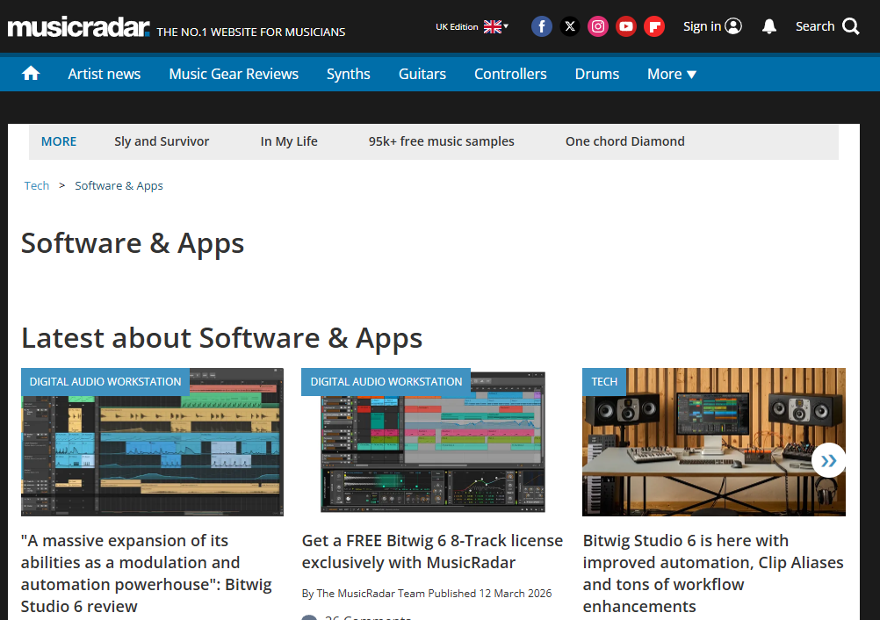Open the X (Twitter) social icon

pyautogui.click(x=570, y=26)
